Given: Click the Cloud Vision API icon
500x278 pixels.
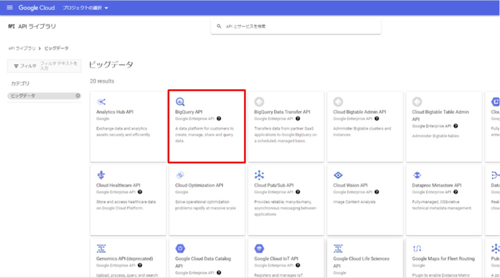Looking at the screenshot, I should tap(338, 175).
